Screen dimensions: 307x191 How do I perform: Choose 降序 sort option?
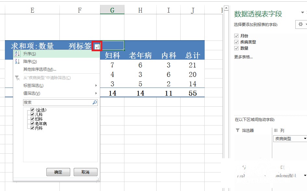[x=57, y=62]
